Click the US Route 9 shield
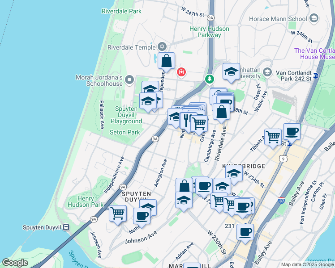Screen dimensions: 335x268 pos(283,159)
